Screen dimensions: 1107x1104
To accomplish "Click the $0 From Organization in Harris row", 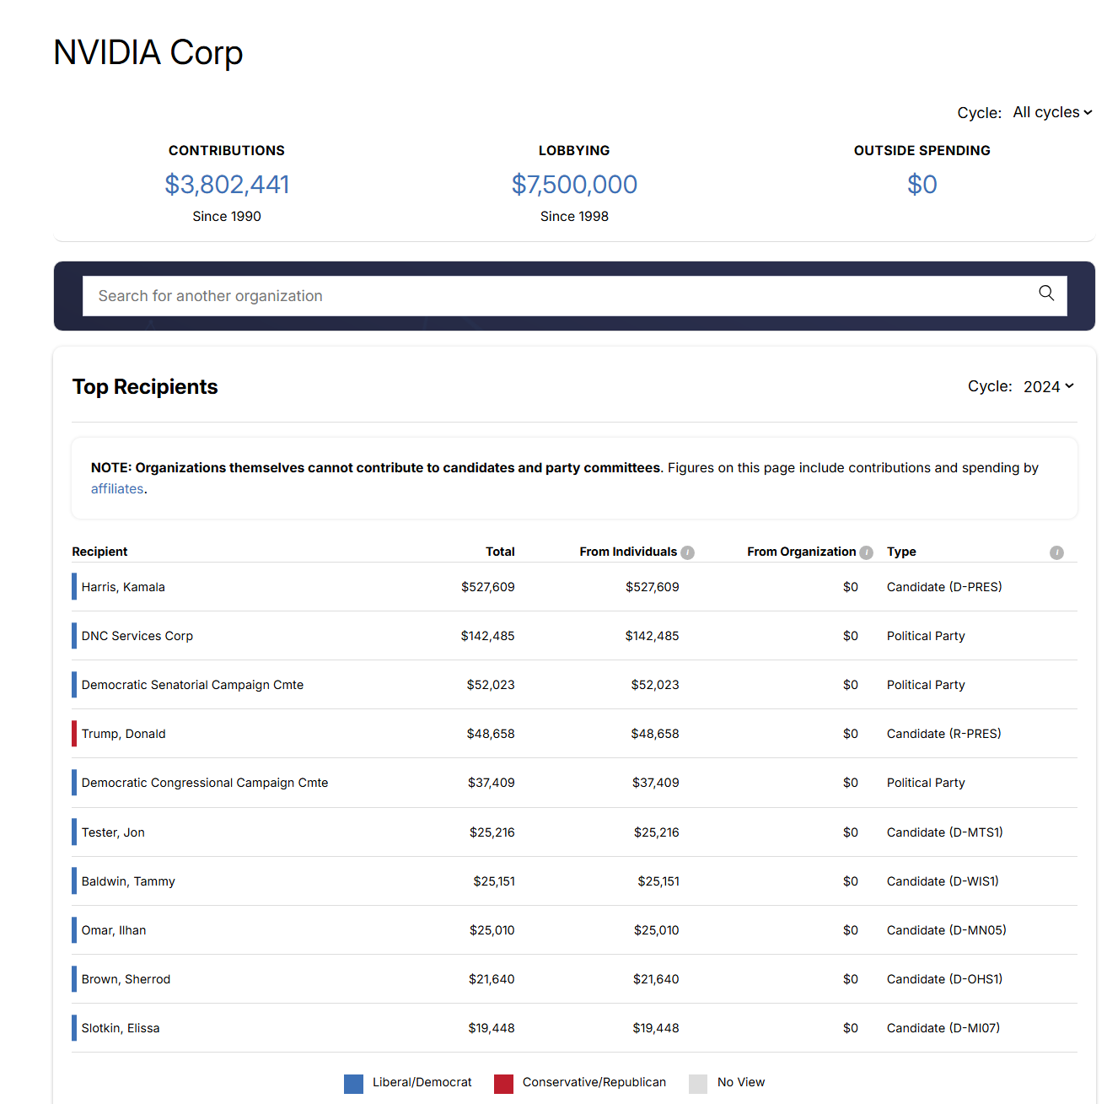I will coord(851,587).
